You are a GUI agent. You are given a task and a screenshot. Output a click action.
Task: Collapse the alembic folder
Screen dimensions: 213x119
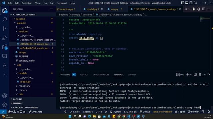(x=33, y=23)
